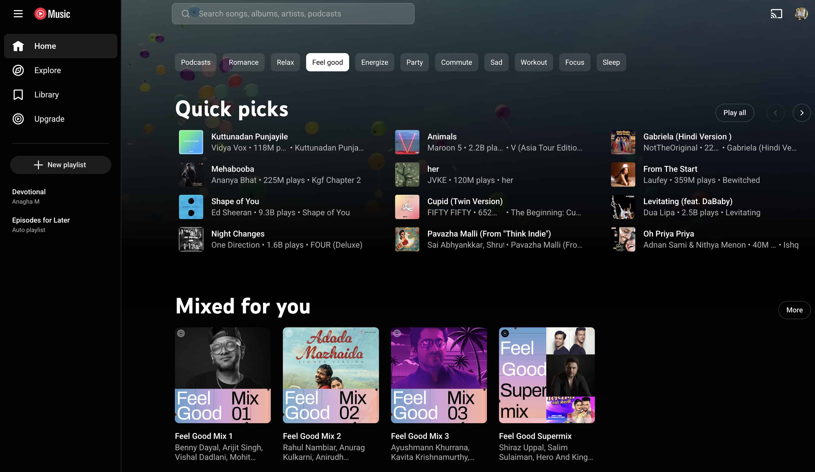Open Upgrade in sidebar
815x472 pixels.
pyautogui.click(x=60, y=119)
